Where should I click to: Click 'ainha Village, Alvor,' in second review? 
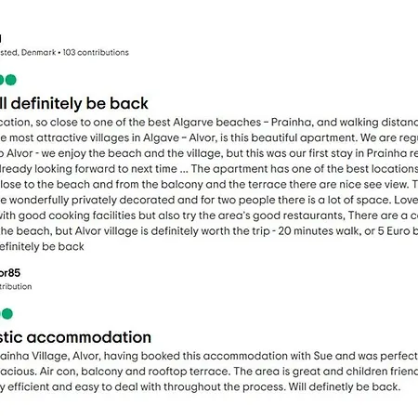50,356
